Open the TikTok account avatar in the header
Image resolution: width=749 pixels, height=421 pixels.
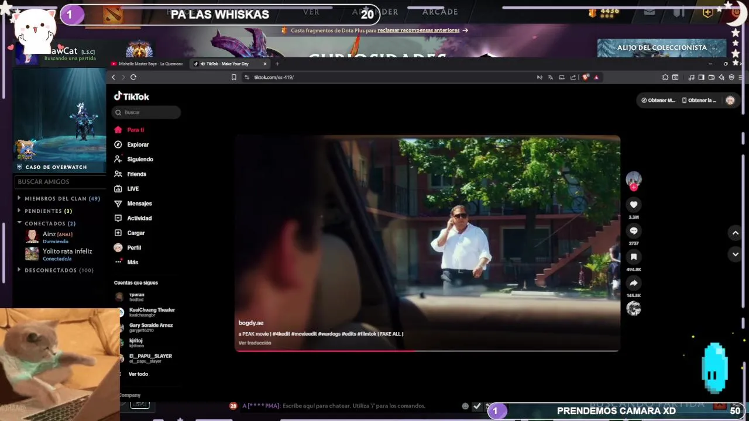click(730, 100)
